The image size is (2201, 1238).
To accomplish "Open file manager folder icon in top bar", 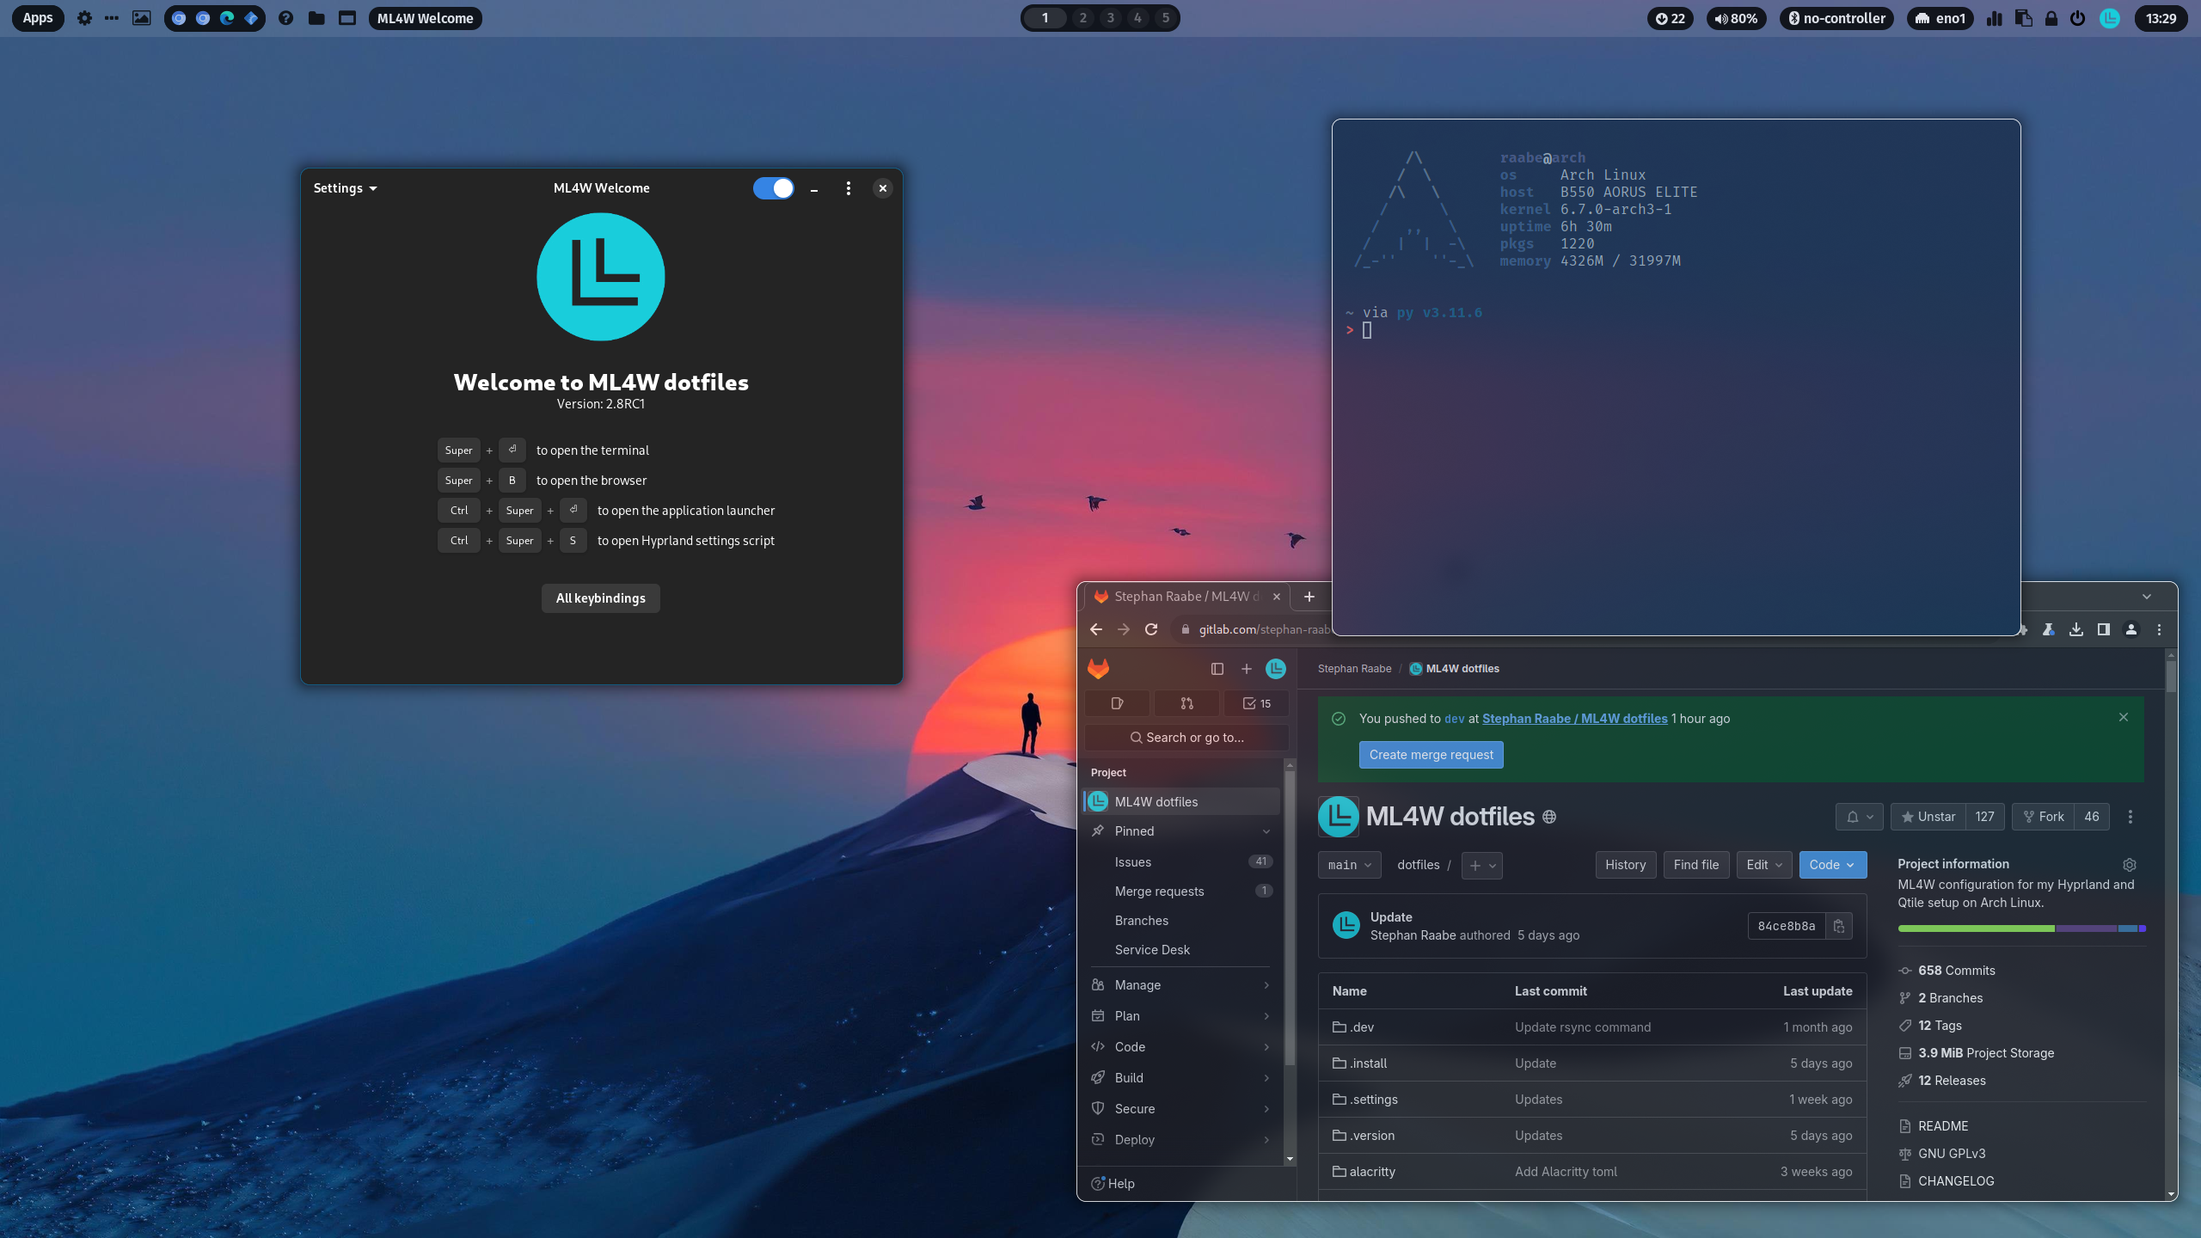I will click(x=316, y=18).
